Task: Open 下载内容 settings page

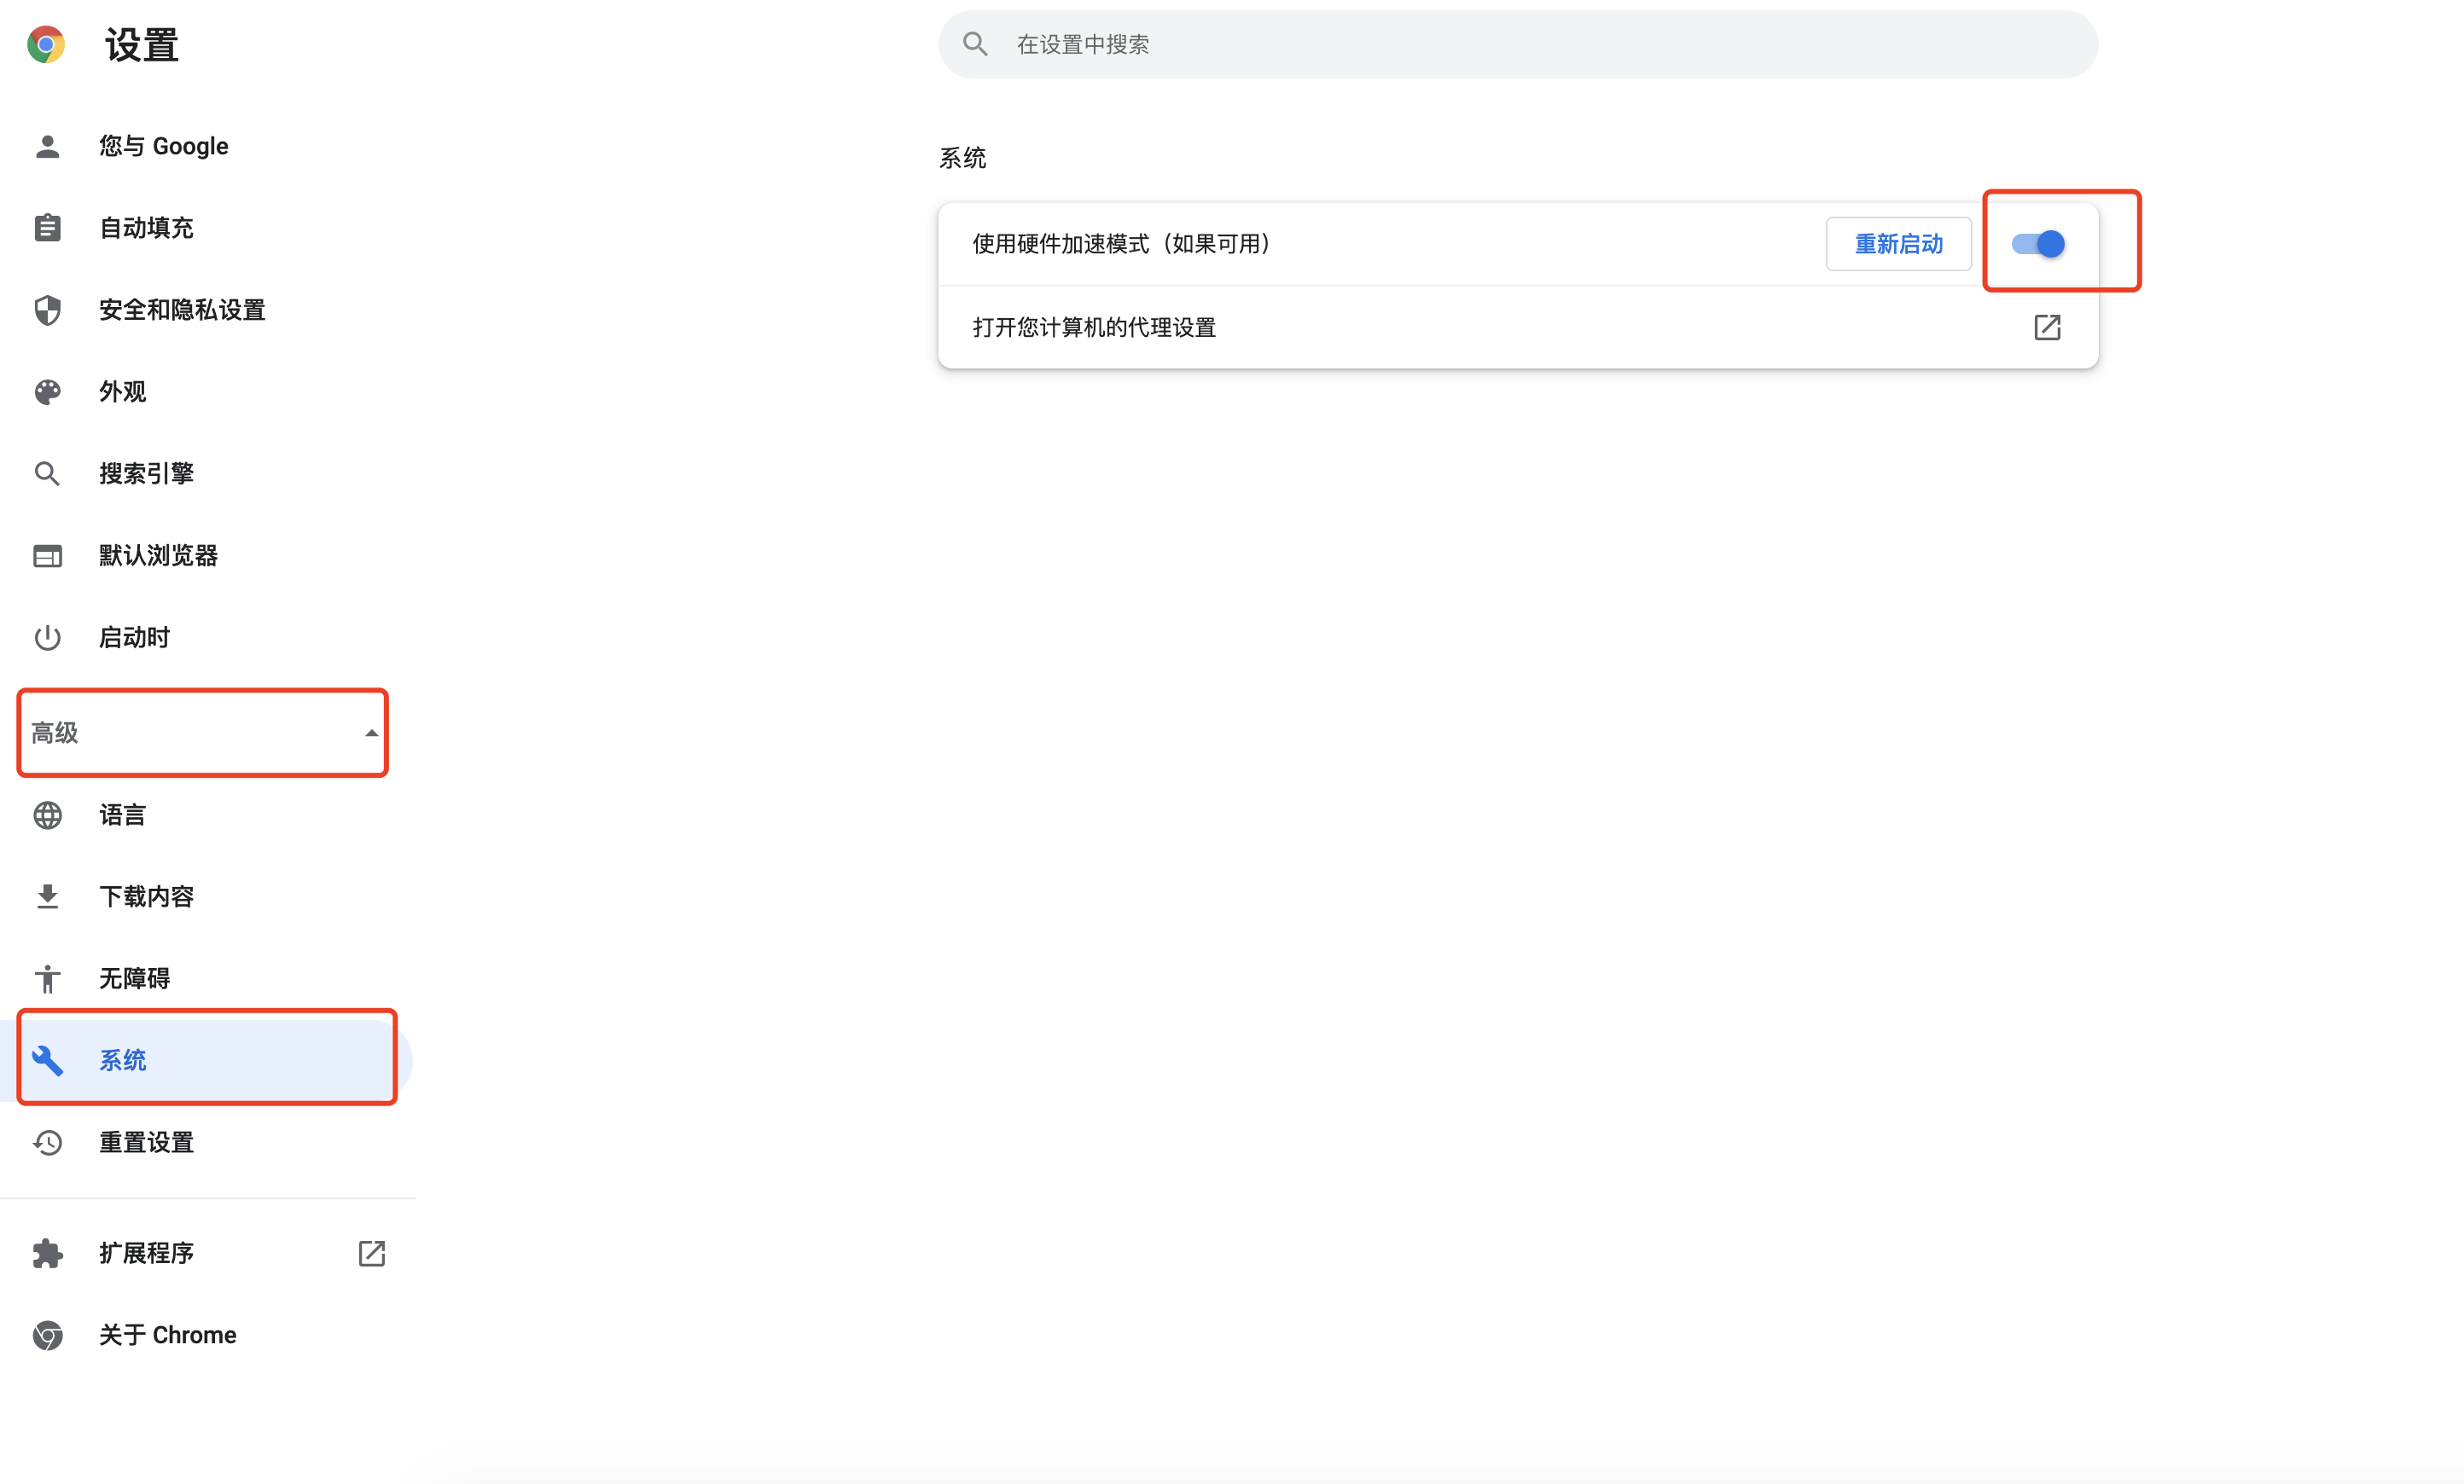Action: point(146,896)
